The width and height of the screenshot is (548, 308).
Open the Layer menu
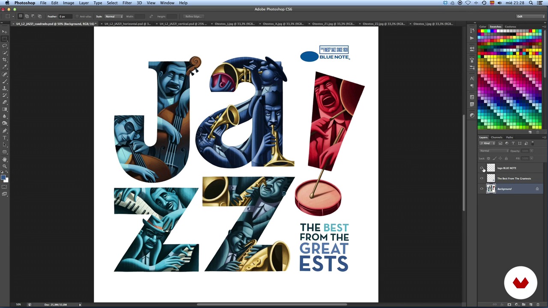[84, 3]
